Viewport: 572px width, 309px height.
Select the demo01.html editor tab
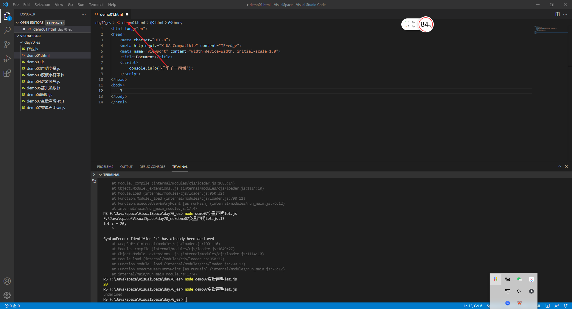[x=111, y=14]
